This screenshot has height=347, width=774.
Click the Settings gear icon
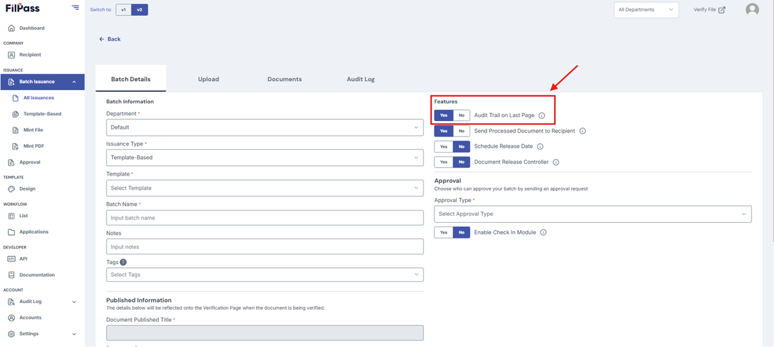point(12,333)
